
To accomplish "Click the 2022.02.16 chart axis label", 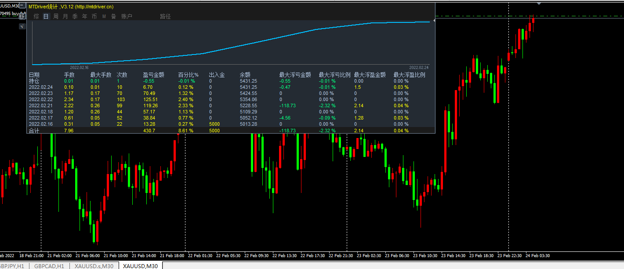I will (79, 68).
